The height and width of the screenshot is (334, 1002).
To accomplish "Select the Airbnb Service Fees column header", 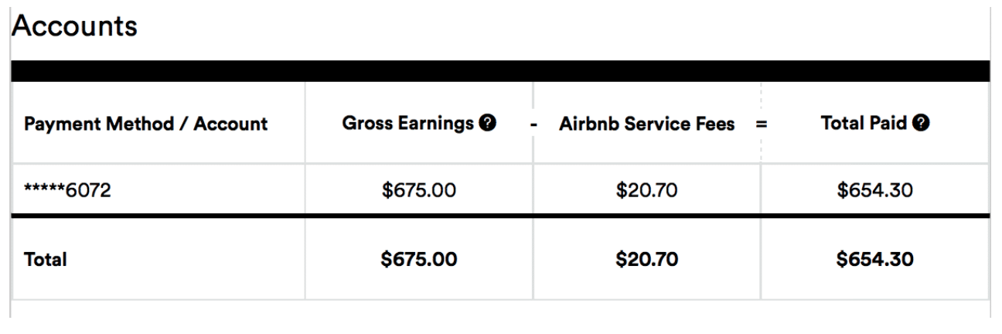I will [x=646, y=122].
